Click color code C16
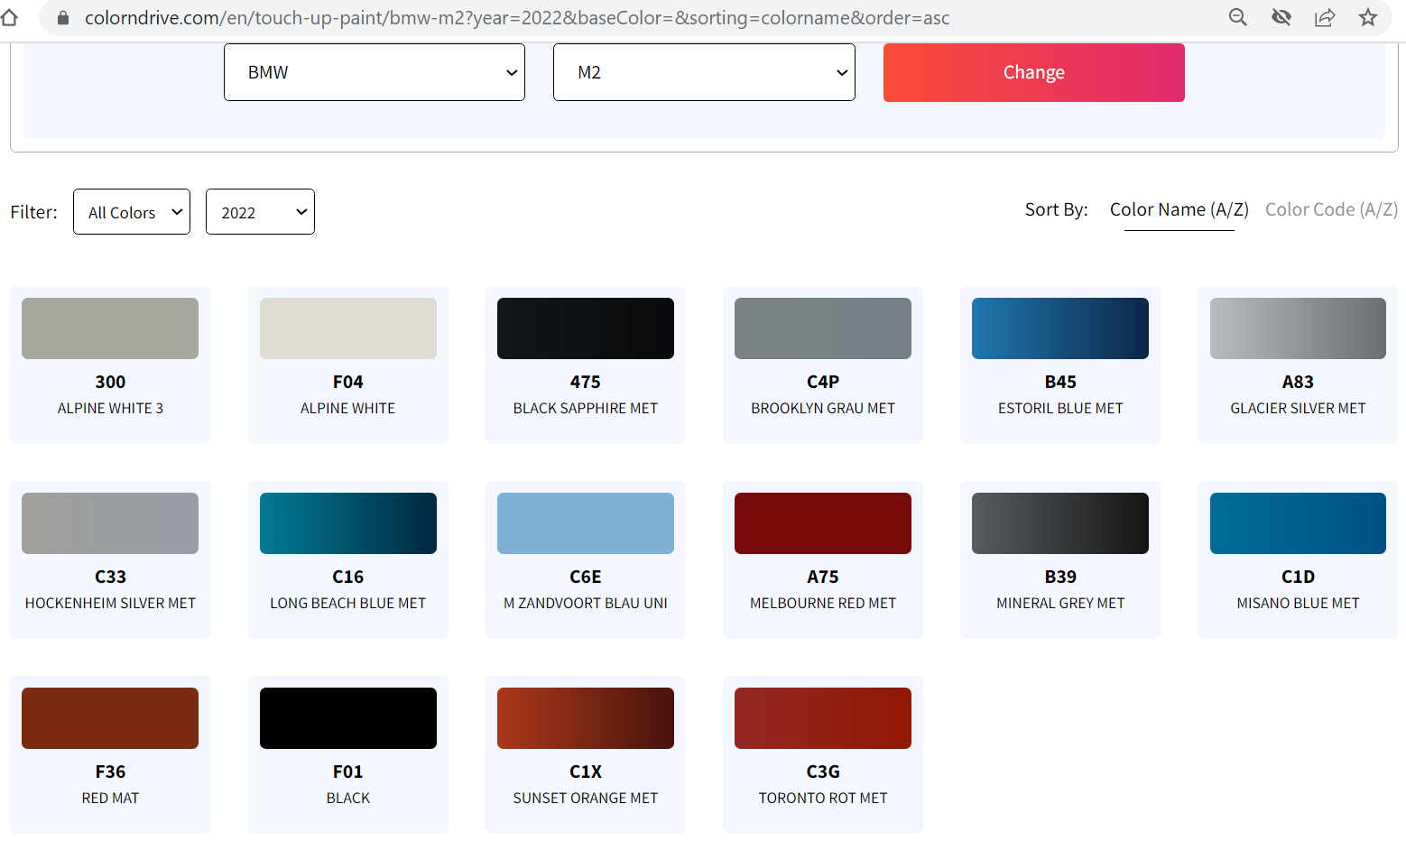Viewport: 1406px width, 841px height. click(x=348, y=577)
